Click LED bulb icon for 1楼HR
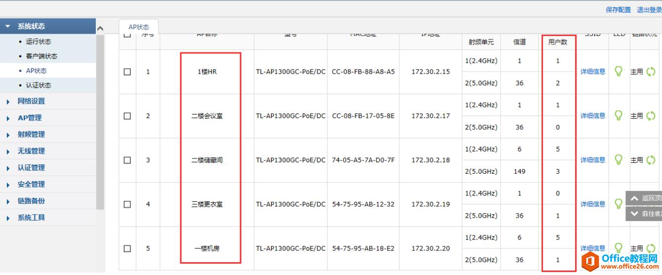The image size is (662, 275). (x=618, y=72)
